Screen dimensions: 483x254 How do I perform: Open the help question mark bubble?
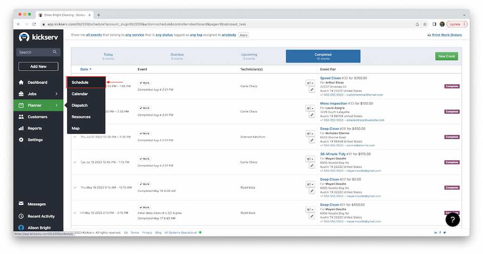(452, 219)
